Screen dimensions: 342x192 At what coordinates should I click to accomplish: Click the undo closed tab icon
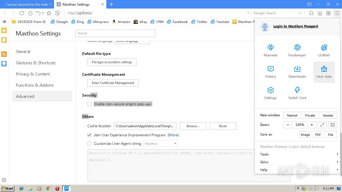click(38, 13)
